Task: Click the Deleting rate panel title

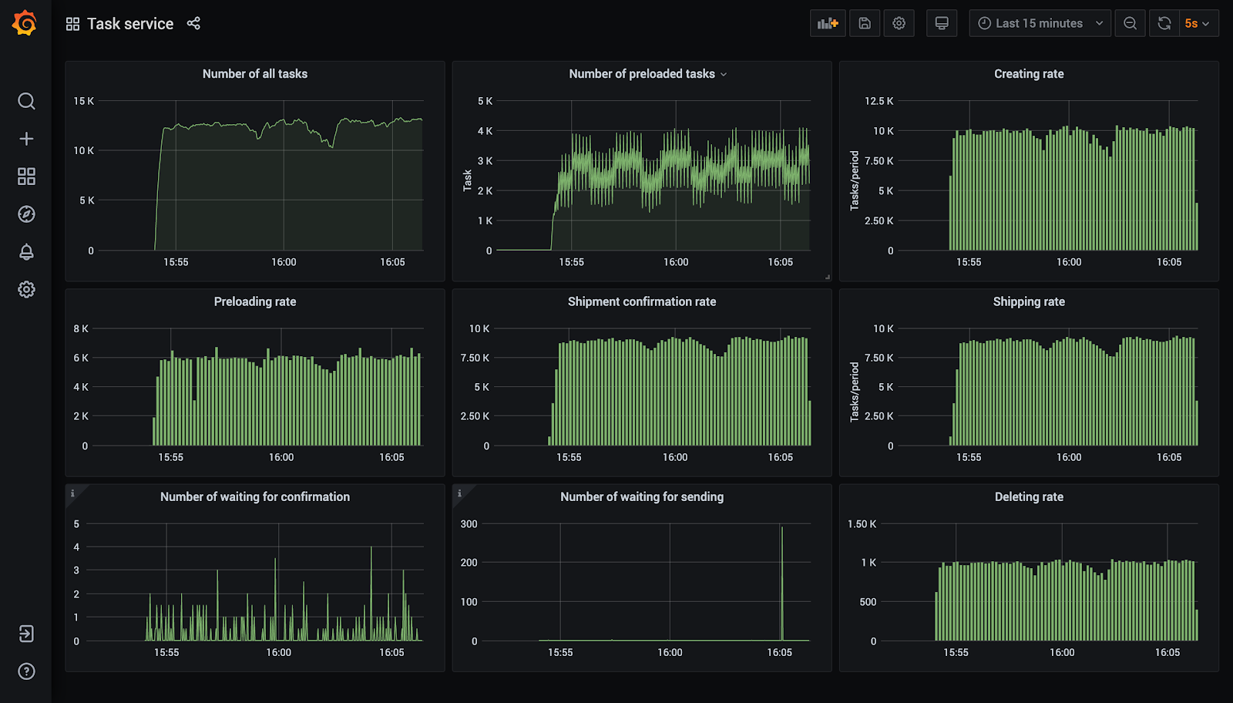Action: coord(1029,496)
